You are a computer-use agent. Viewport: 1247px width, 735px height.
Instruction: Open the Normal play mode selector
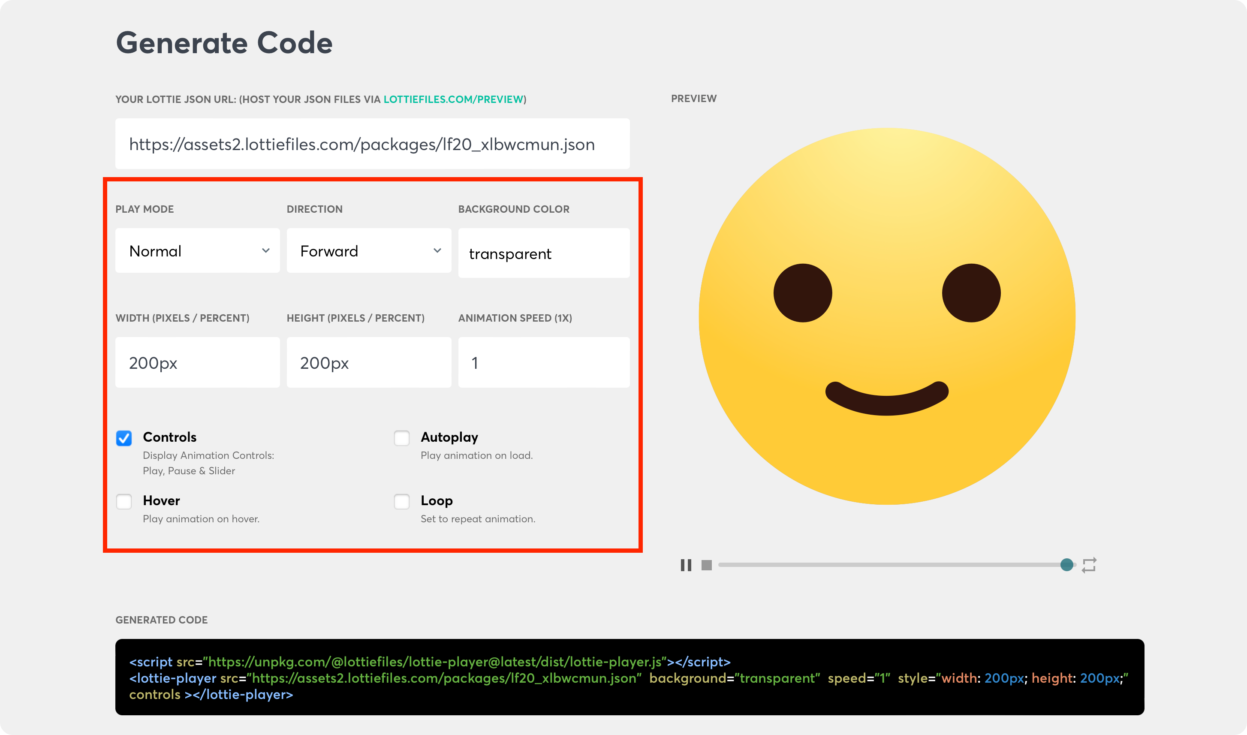click(x=197, y=250)
